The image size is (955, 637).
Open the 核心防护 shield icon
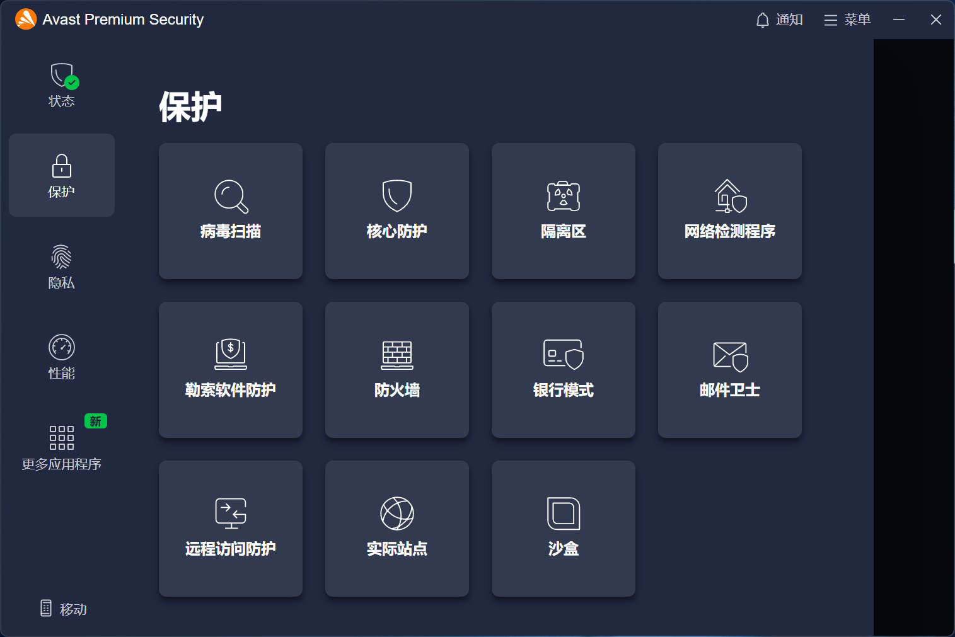[397, 196]
